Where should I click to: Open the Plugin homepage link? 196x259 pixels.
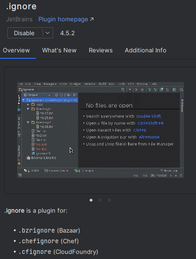tap(66, 19)
